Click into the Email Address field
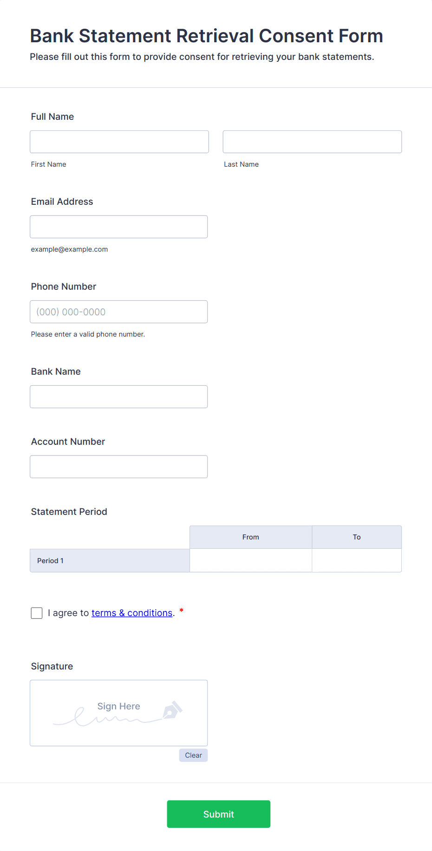 point(119,227)
